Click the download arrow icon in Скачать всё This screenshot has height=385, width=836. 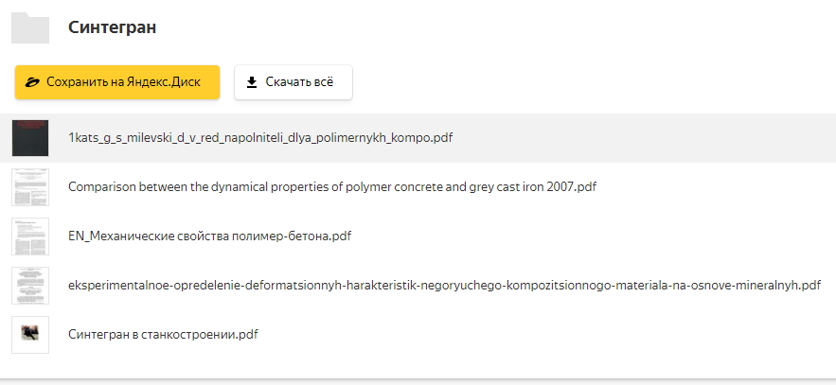[252, 82]
